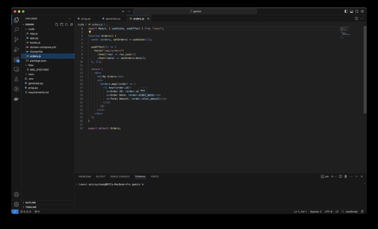This screenshot has width=378, height=229.
Task: Open the Search view in activity bar
Action: (x=16, y=30)
